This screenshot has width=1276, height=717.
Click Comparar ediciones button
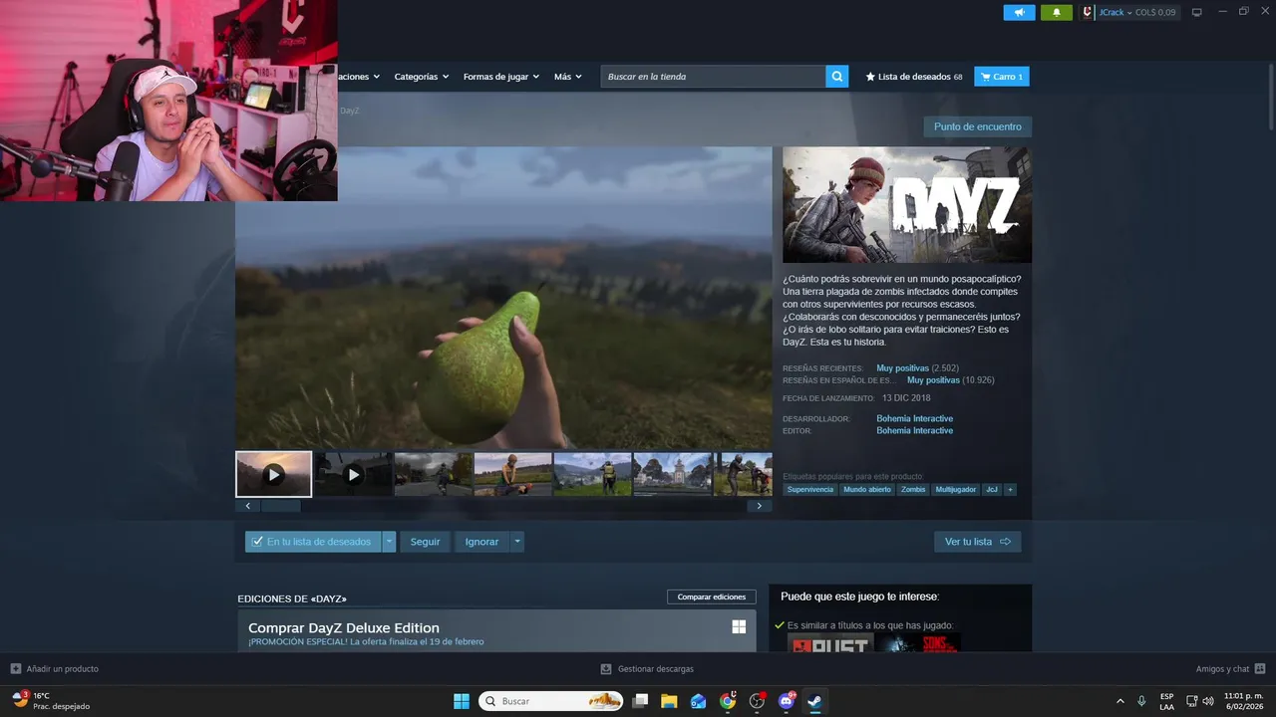tap(712, 597)
